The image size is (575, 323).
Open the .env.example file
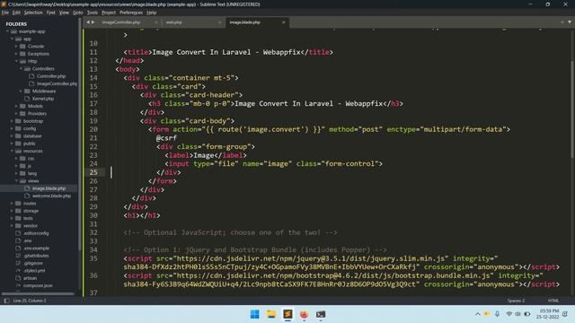coord(36,249)
